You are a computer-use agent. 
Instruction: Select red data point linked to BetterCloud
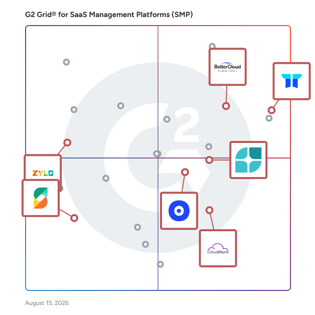[x=226, y=106]
